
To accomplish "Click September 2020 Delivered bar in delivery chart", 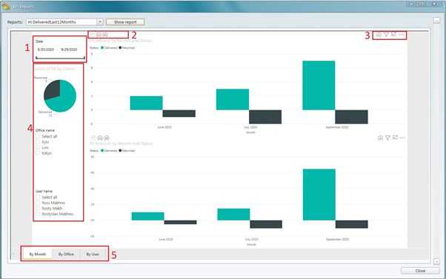I will pyautogui.click(x=319, y=85).
